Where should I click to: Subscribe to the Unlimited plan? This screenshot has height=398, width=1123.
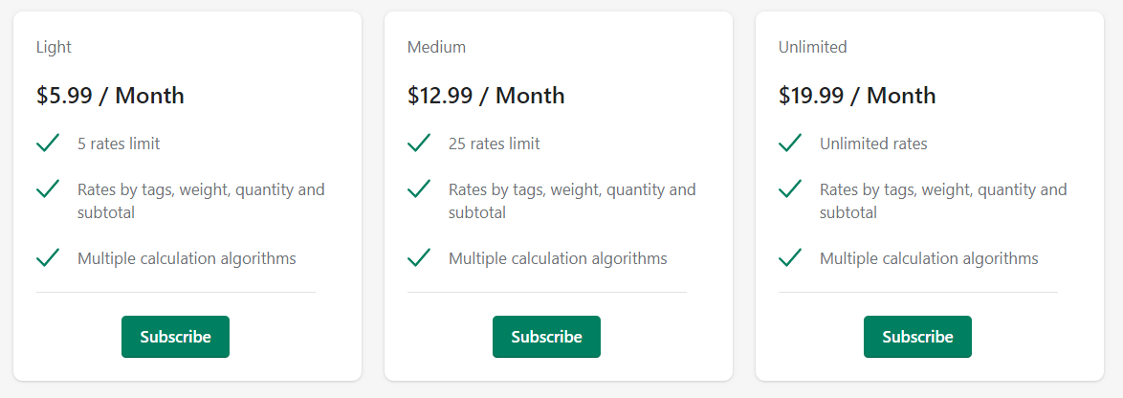click(x=917, y=337)
